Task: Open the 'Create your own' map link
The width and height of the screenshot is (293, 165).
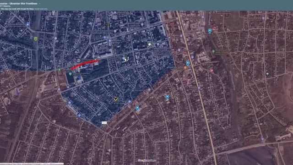Action: click(x=41, y=9)
